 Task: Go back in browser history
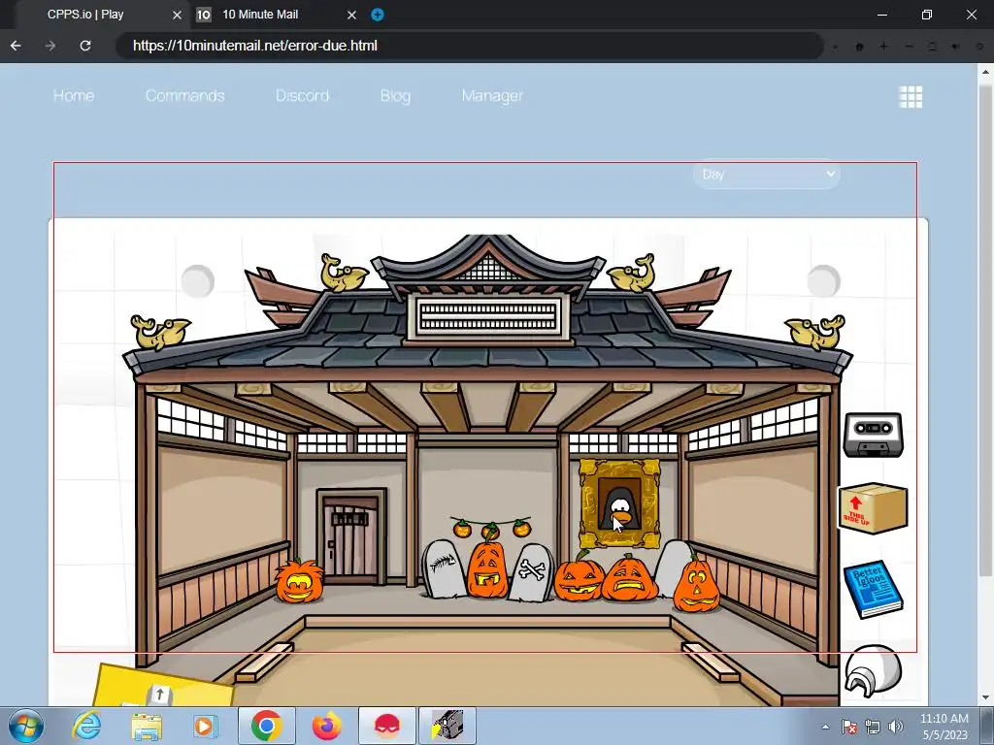coord(16,46)
